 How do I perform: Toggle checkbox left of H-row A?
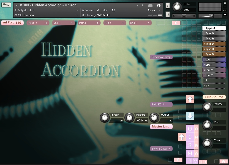coord(170,160)
